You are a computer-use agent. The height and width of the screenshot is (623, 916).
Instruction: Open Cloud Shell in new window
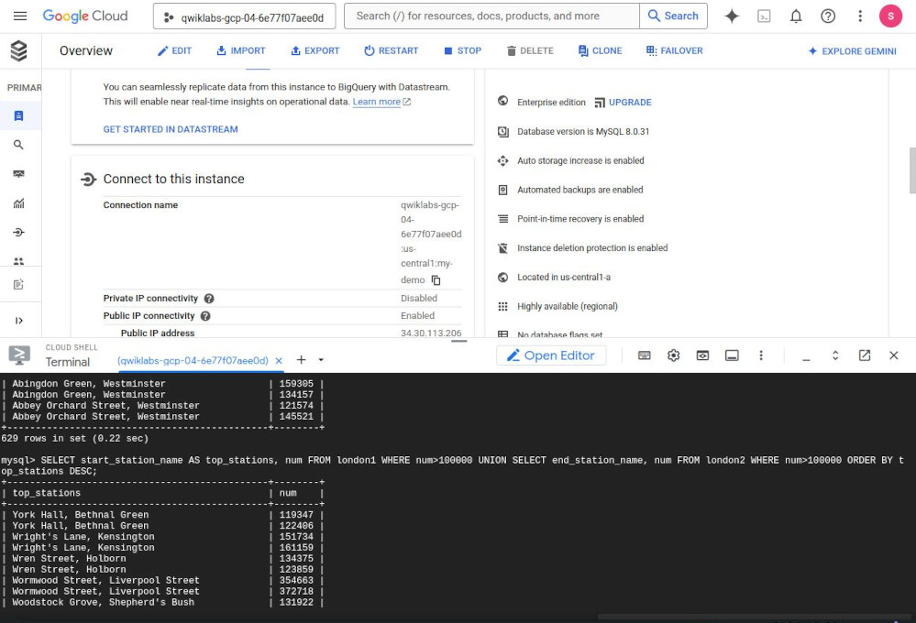(865, 355)
